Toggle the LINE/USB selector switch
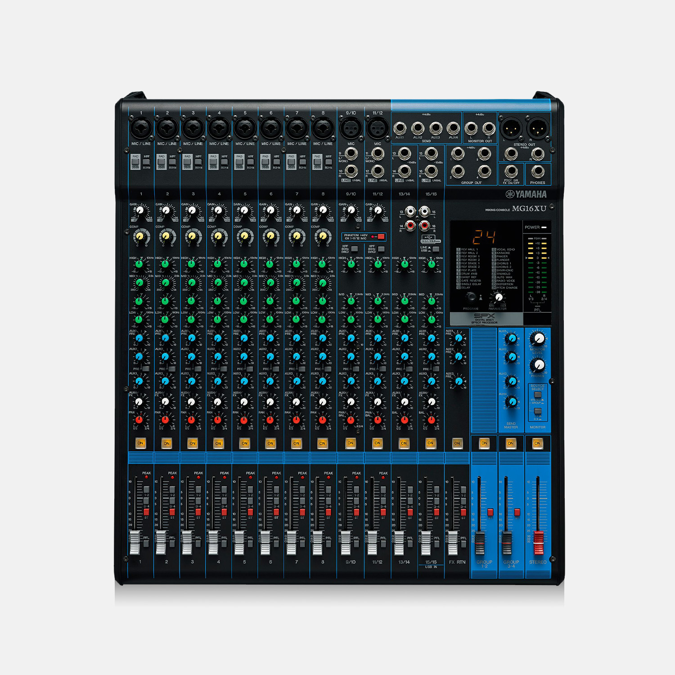The image size is (675, 675). click(435, 249)
